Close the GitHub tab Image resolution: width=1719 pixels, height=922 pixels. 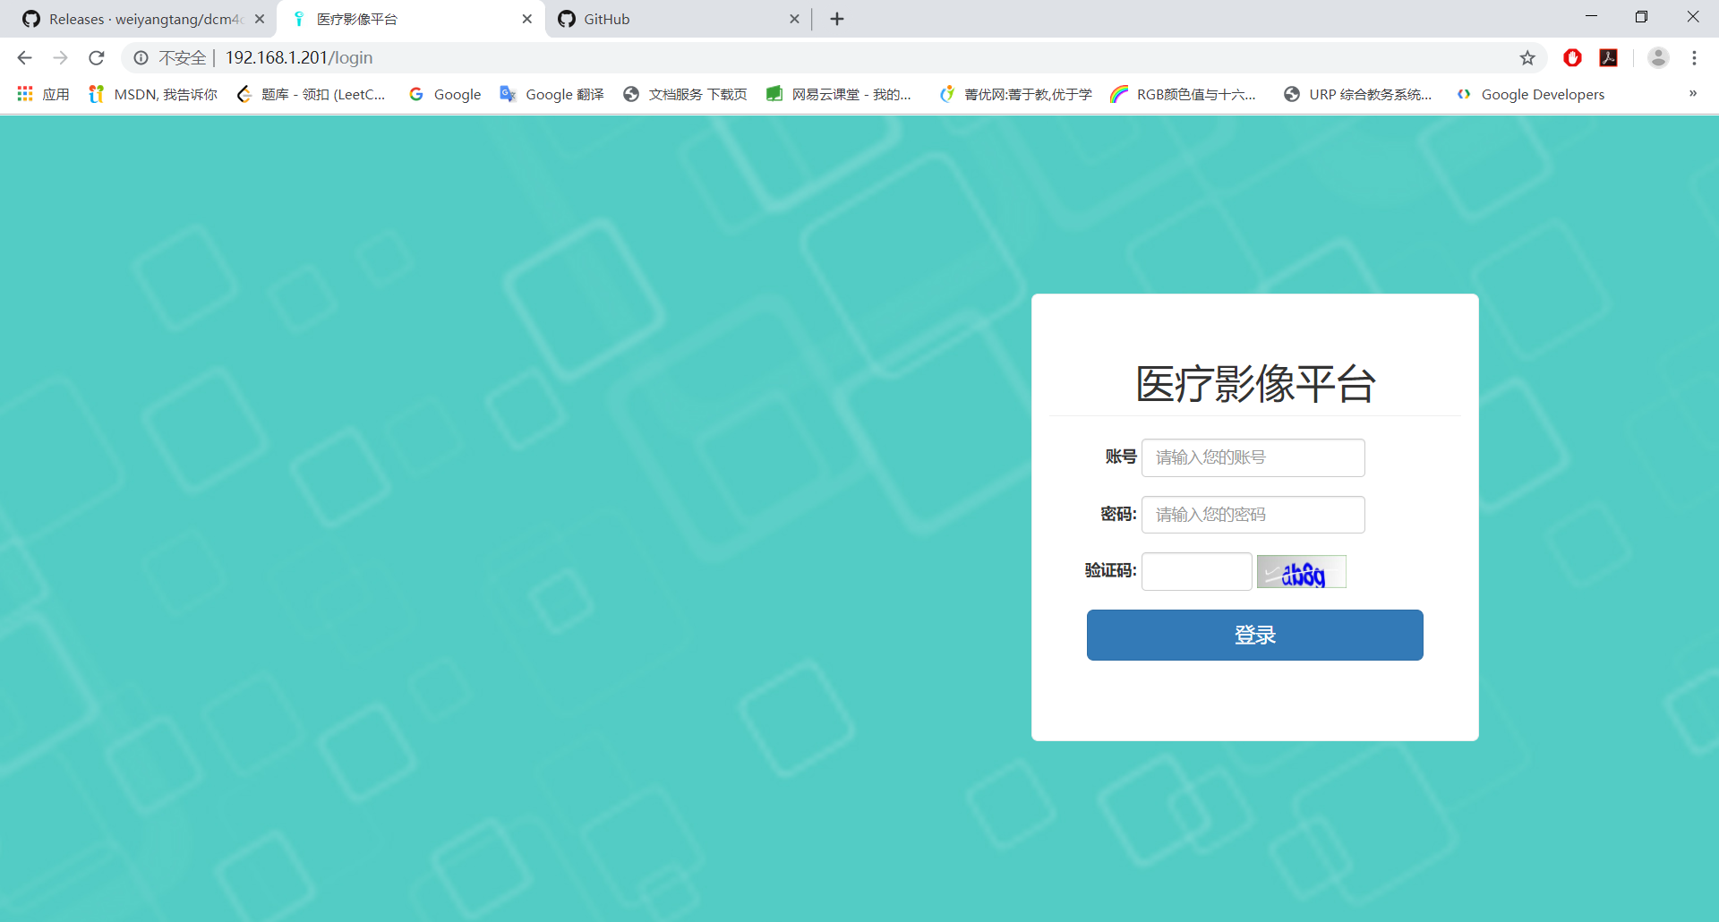click(794, 19)
